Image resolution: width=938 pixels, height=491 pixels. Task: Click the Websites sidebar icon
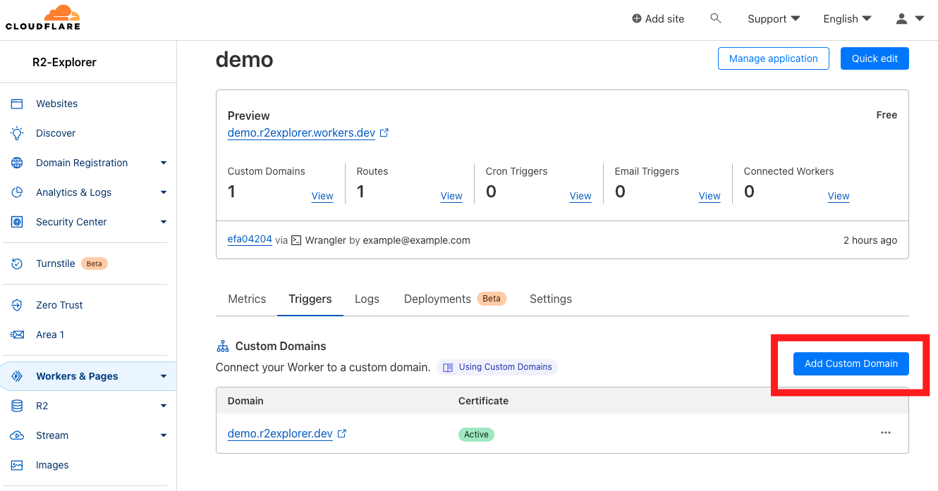pyautogui.click(x=17, y=104)
